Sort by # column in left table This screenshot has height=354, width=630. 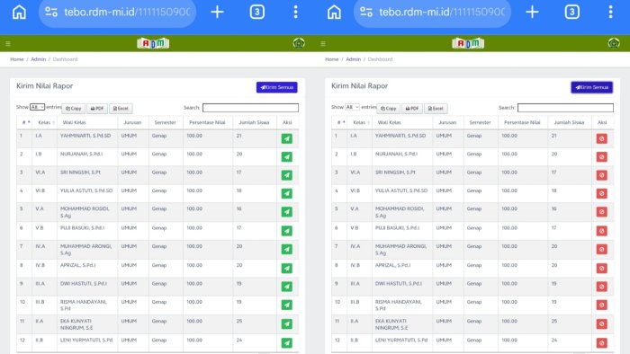24,122
